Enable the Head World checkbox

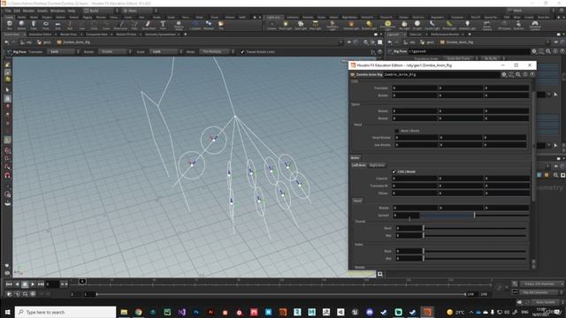coord(397,131)
